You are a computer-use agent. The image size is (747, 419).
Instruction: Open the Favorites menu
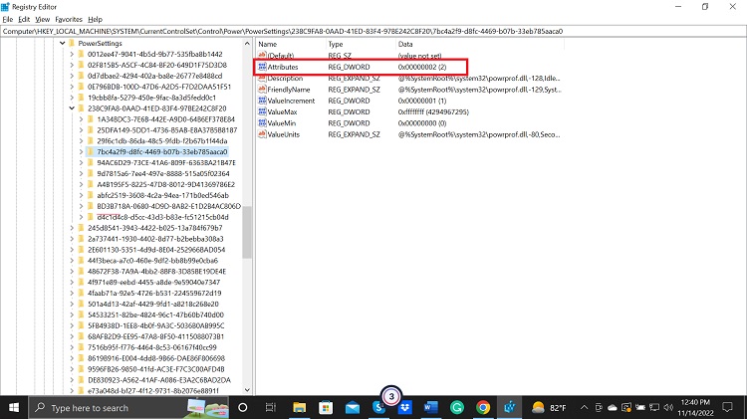coord(69,19)
